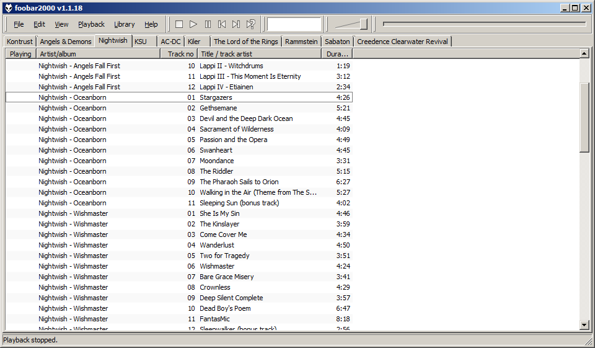This screenshot has width=595, height=348.
Task: Select the Moondance track
Action: click(179, 161)
